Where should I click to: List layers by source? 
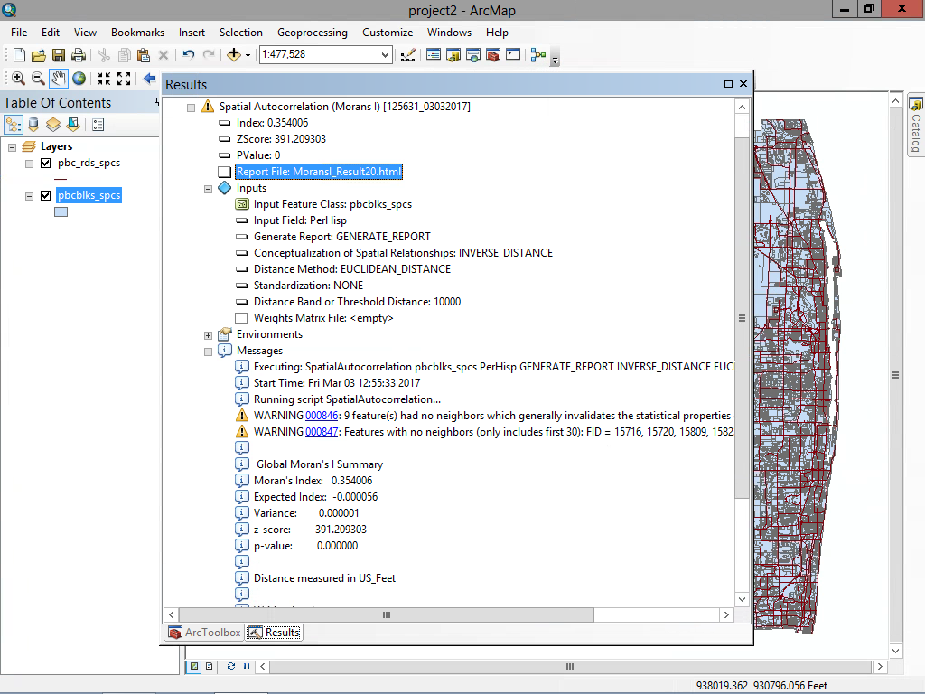pyautogui.click(x=33, y=125)
